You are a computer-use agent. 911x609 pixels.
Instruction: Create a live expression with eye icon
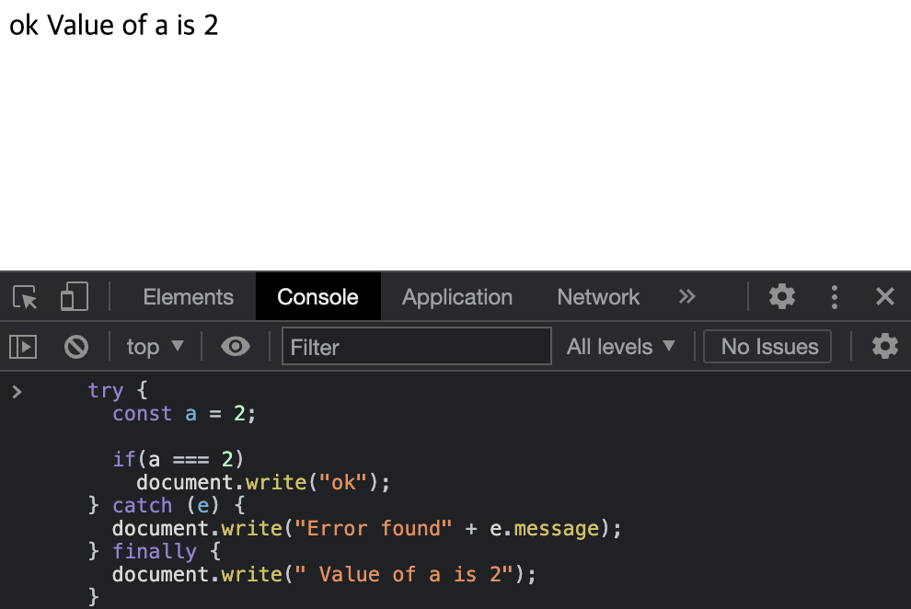(236, 347)
